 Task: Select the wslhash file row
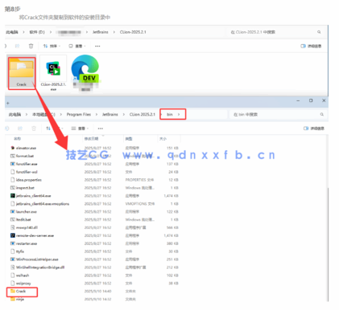click(94, 275)
